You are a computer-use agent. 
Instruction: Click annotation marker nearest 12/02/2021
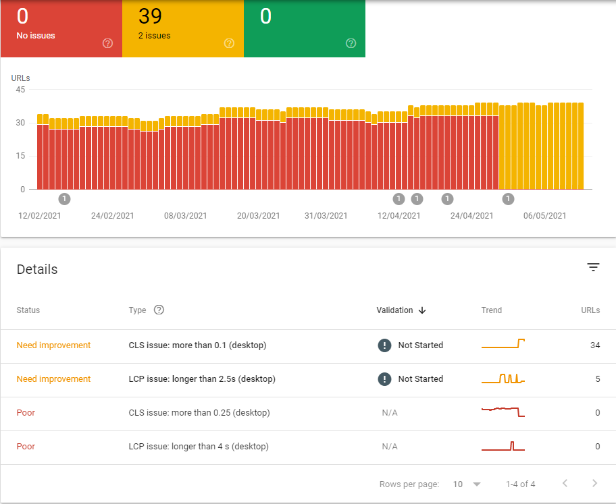(x=64, y=199)
